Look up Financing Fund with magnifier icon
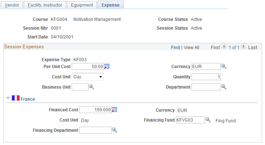This screenshot has height=145, width=265. pos(208,120)
